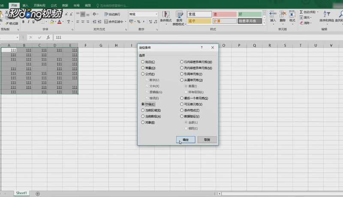Toggle bold formatting
The width and height of the screenshot is (343, 197).
(x=23, y=21)
